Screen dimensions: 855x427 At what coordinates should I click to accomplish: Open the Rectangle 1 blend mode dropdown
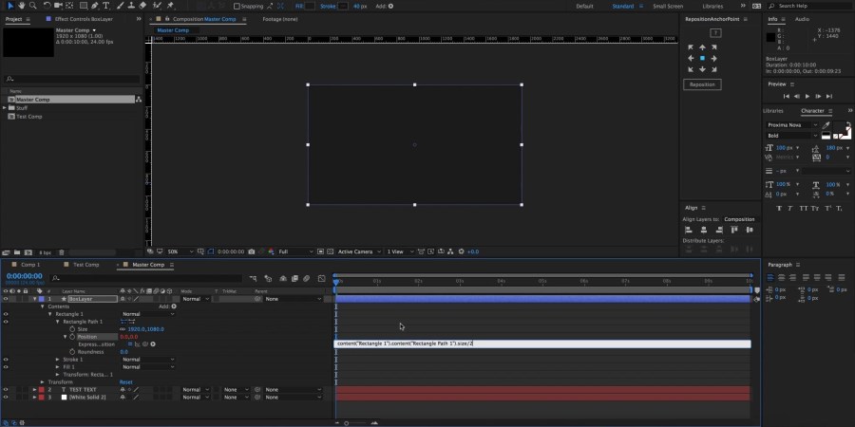click(148, 314)
